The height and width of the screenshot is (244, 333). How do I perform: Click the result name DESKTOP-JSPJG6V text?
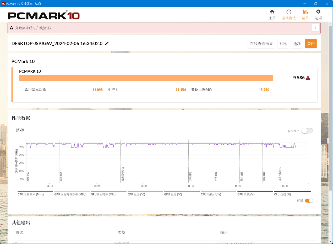coord(57,44)
